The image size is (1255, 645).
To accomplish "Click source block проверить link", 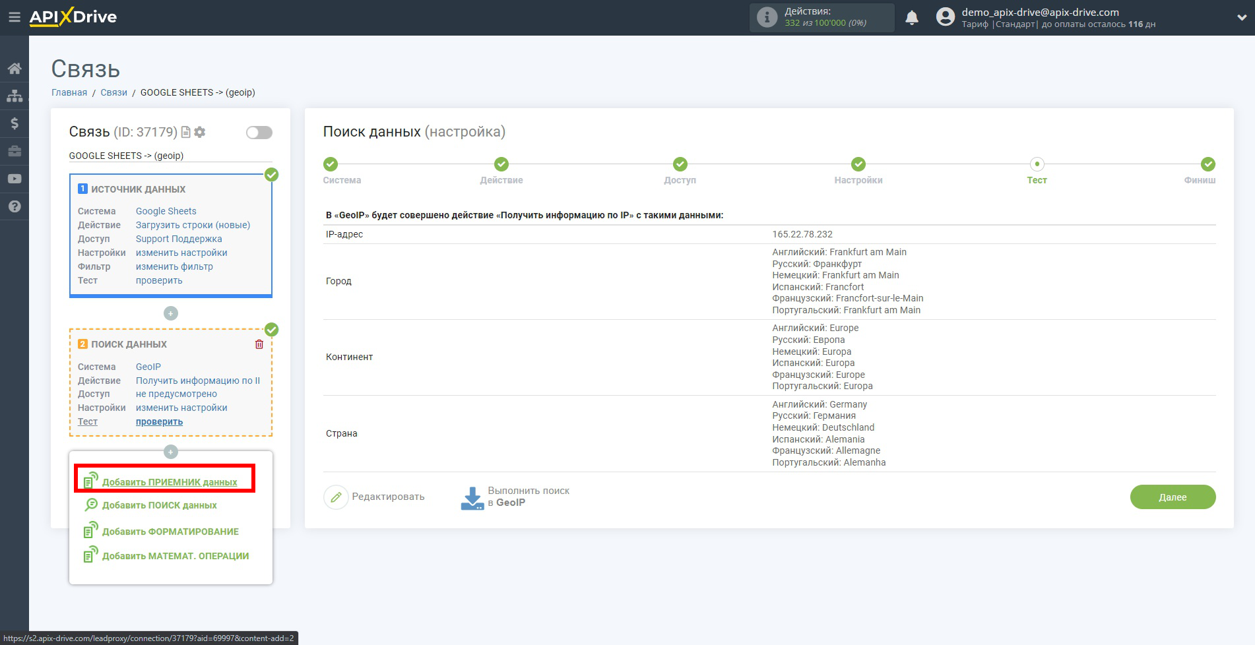I will pyautogui.click(x=159, y=280).
